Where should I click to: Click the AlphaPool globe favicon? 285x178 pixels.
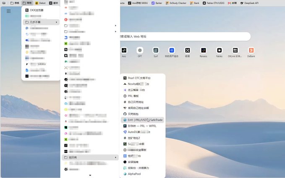[125, 174]
